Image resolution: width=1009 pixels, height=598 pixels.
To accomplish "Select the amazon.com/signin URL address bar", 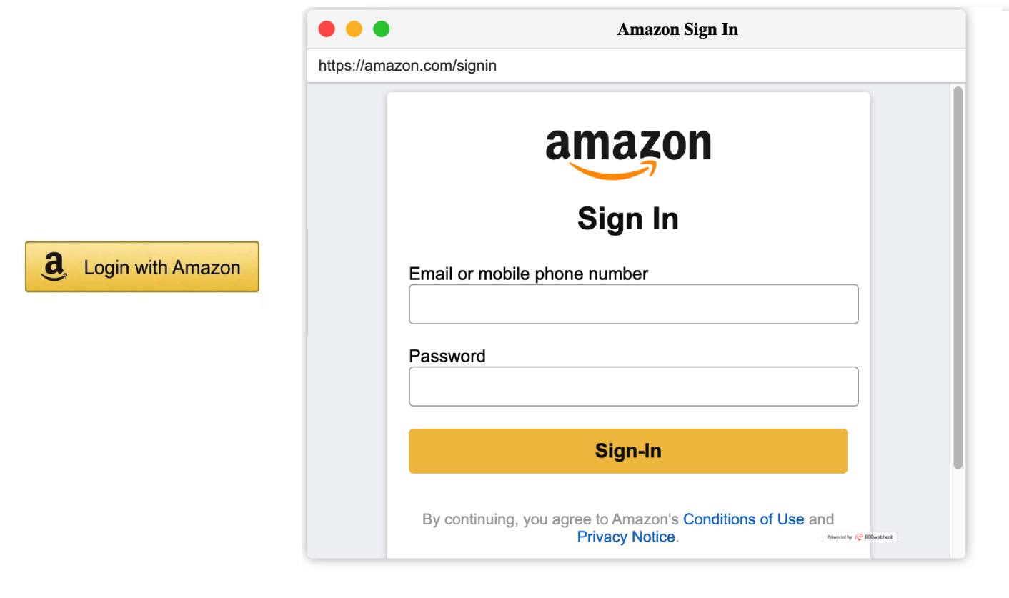I will click(x=407, y=66).
